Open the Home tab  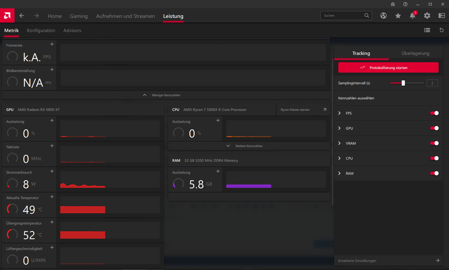55,16
